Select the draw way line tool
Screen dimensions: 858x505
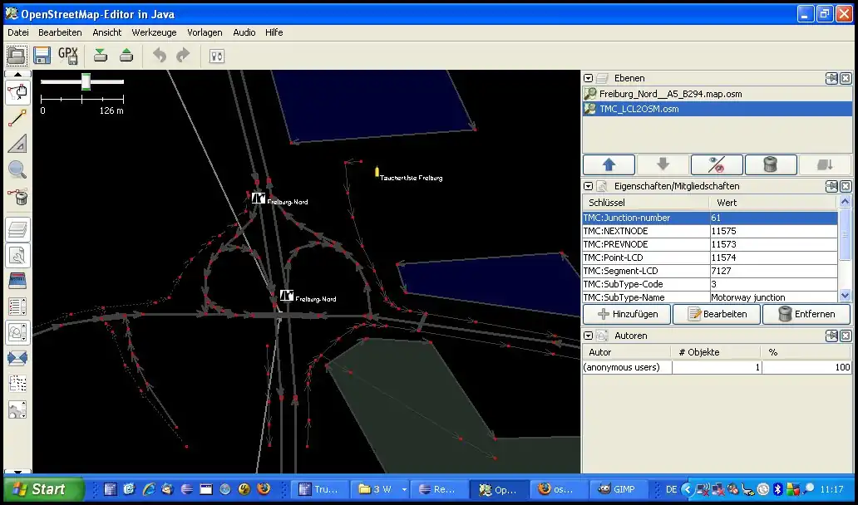point(17,118)
